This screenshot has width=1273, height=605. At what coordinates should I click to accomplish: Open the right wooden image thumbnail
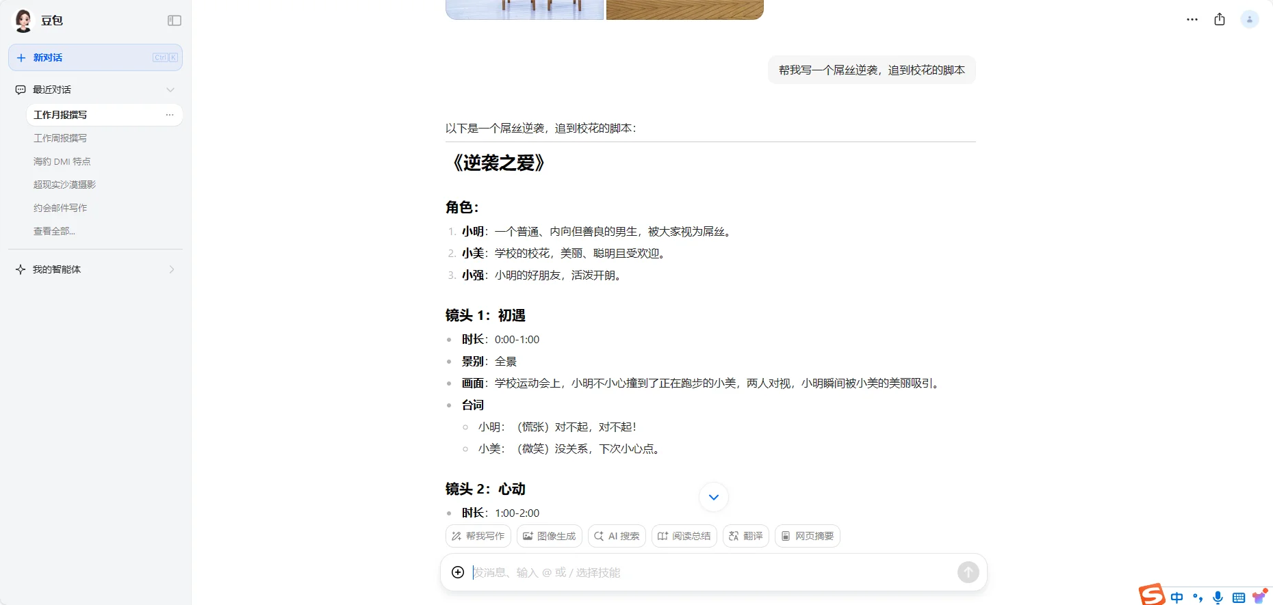685,10
